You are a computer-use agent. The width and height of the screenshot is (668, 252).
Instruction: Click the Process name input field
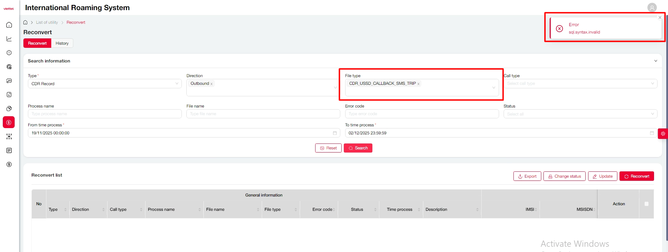105,114
